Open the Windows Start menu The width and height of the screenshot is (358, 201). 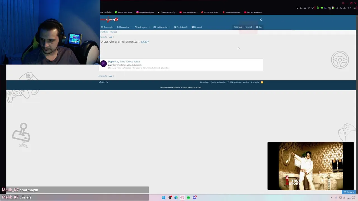click(164, 198)
